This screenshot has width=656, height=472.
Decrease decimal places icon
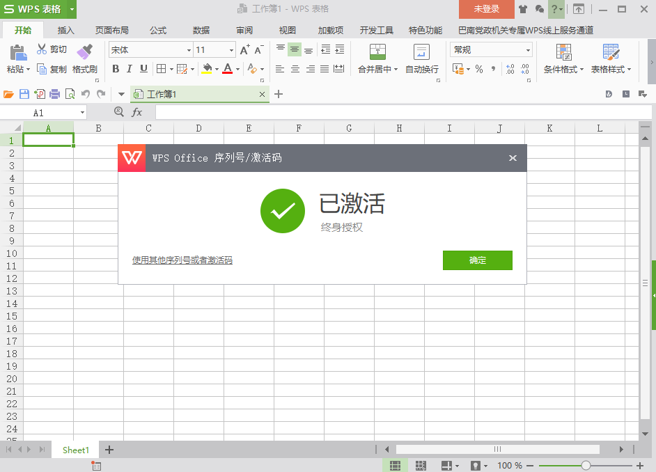[525, 69]
